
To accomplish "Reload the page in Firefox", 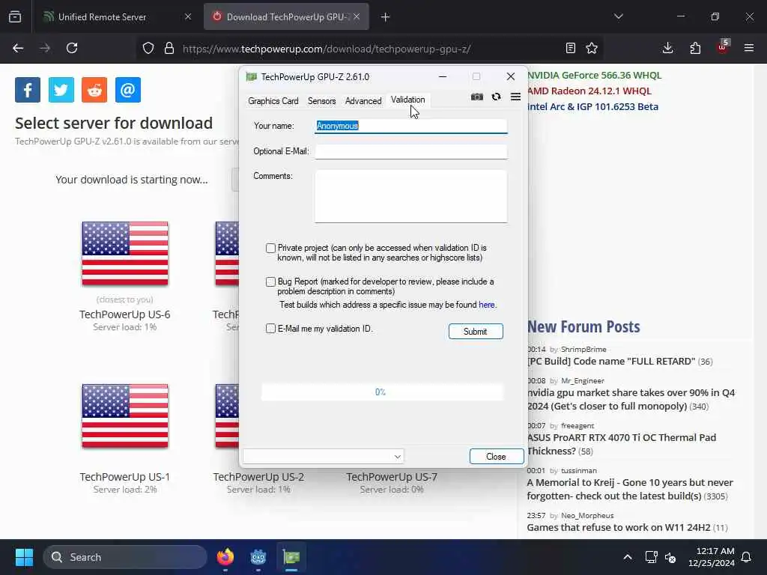I will tap(72, 48).
